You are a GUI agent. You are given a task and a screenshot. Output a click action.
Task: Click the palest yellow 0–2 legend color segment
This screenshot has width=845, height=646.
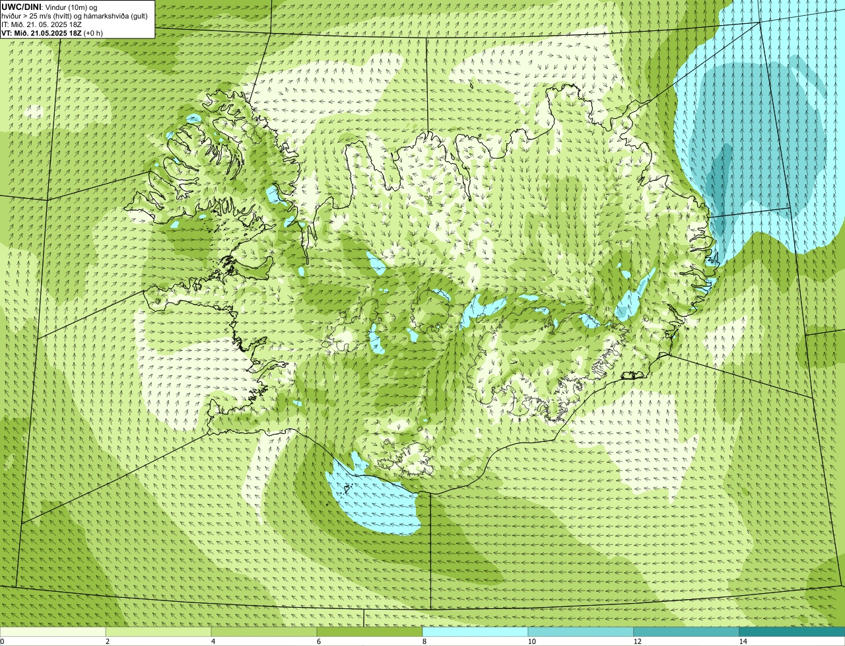pos(53,631)
